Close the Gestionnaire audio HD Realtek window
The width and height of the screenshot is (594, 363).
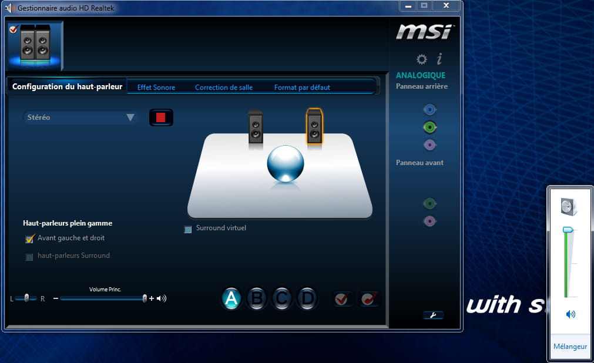pyautogui.click(x=446, y=6)
